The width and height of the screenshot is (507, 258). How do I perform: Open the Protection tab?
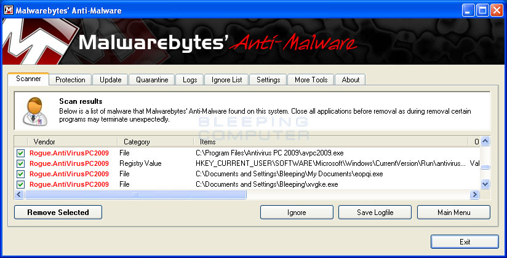[x=70, y=80]
